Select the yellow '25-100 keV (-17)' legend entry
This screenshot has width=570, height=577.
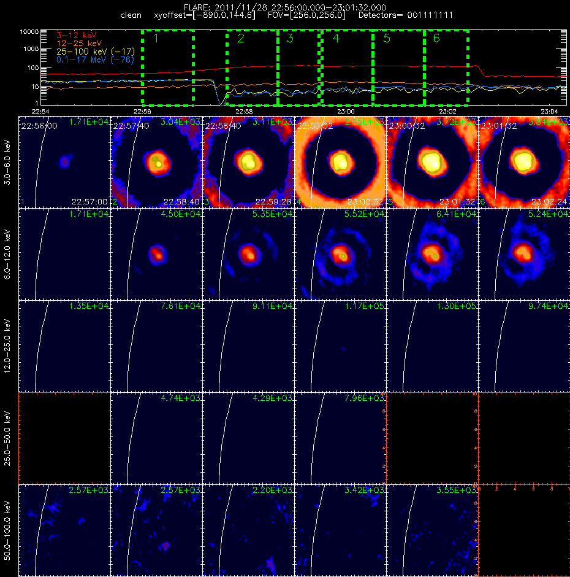(x=96, y=52)
